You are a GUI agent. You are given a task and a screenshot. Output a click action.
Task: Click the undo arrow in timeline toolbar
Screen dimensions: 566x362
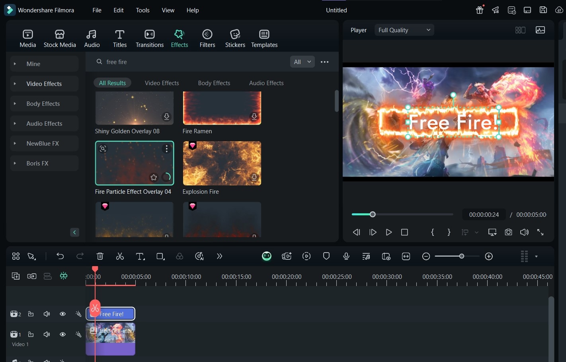[60, 256]
